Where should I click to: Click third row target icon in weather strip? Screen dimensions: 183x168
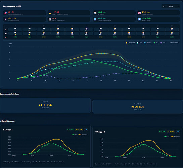point(6,37)
